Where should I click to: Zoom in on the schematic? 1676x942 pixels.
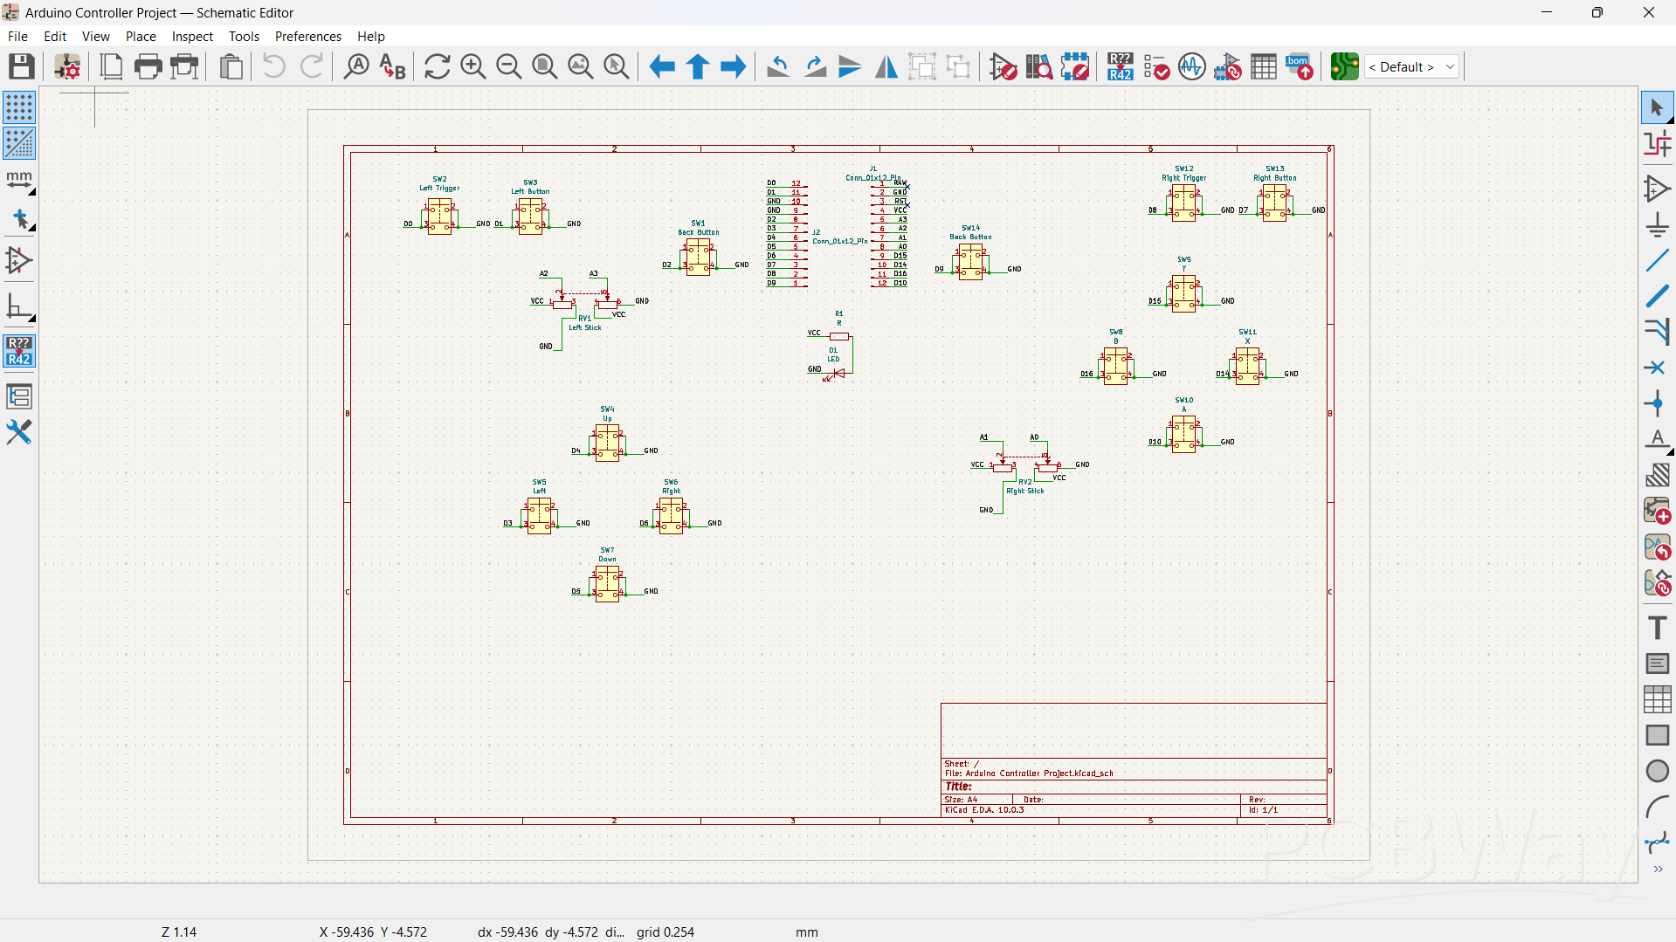[472, 66]
